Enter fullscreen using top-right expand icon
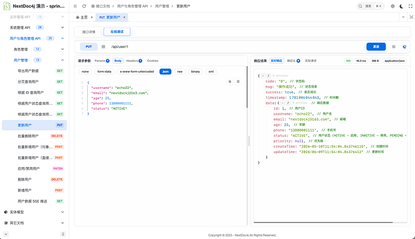 coord(411,6)
